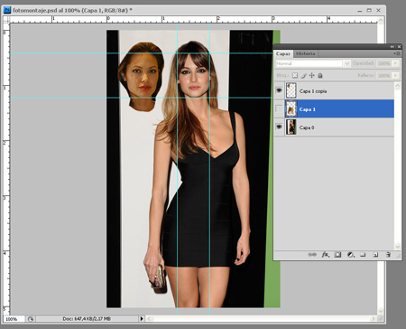Click the fotomontaje.psd title text

coord(72,10)
